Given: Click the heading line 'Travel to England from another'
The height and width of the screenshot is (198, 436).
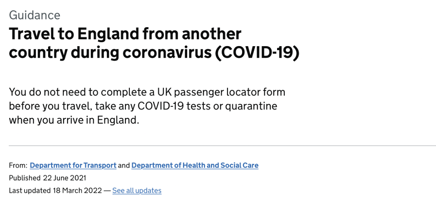Looking at the screenshot, I should [125, 34].
